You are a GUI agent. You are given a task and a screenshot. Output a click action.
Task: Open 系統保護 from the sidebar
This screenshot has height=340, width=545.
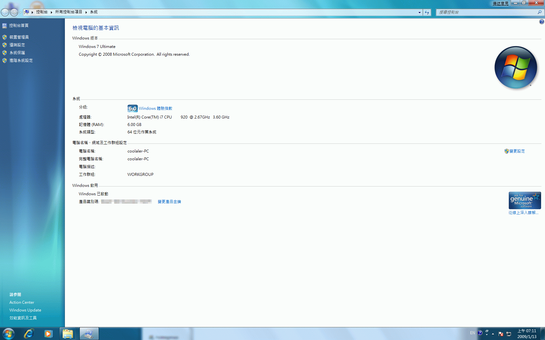(17, 53)
